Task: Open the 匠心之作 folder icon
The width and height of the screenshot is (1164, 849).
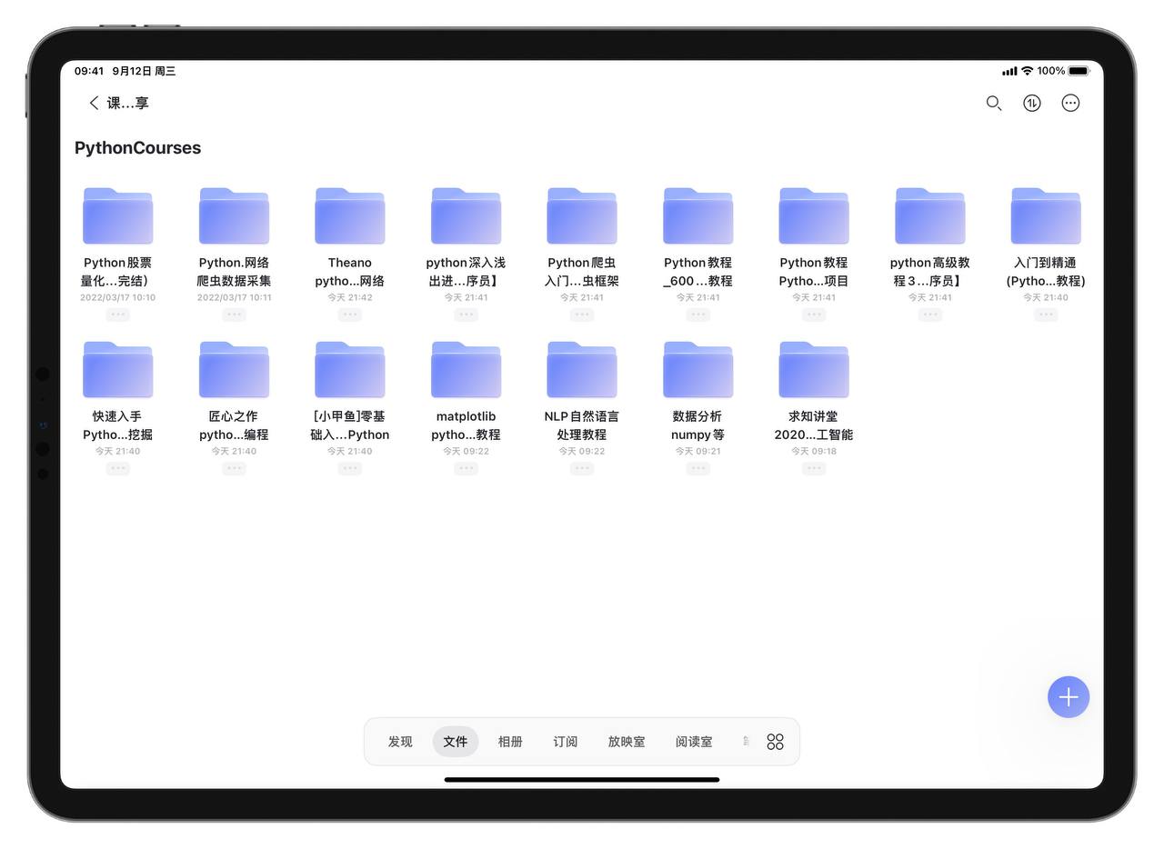Action: 234,370
